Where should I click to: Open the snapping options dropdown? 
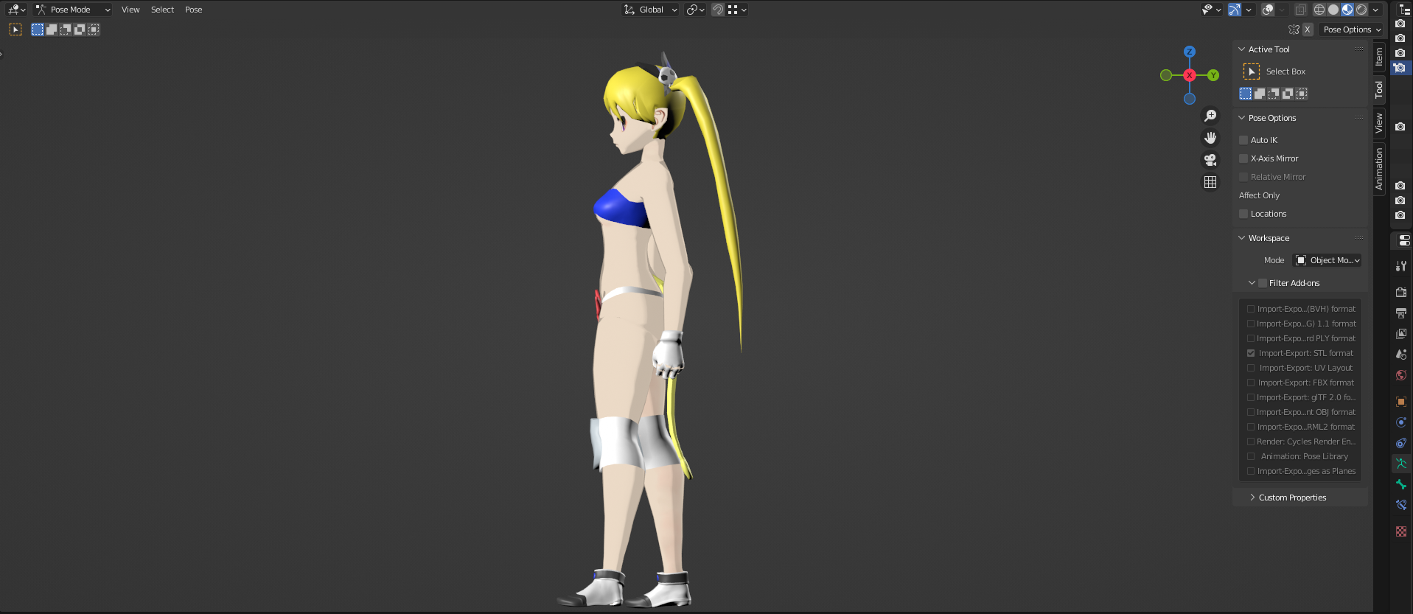738,10
